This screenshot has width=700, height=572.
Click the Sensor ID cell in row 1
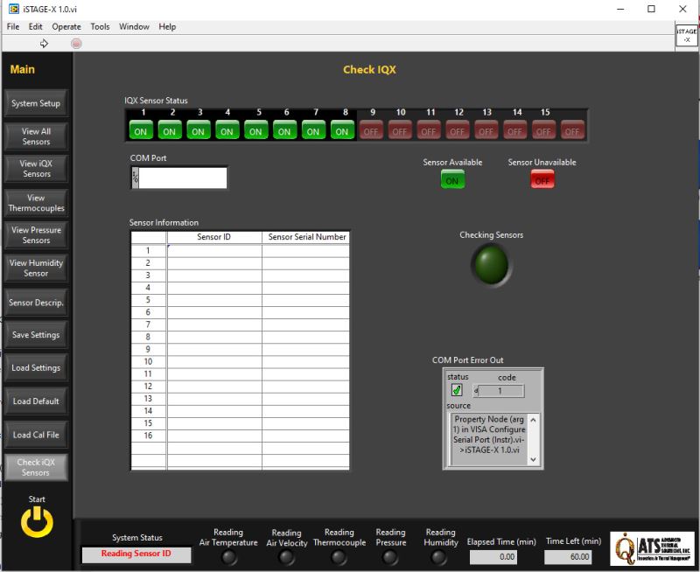tap(214, 251)
